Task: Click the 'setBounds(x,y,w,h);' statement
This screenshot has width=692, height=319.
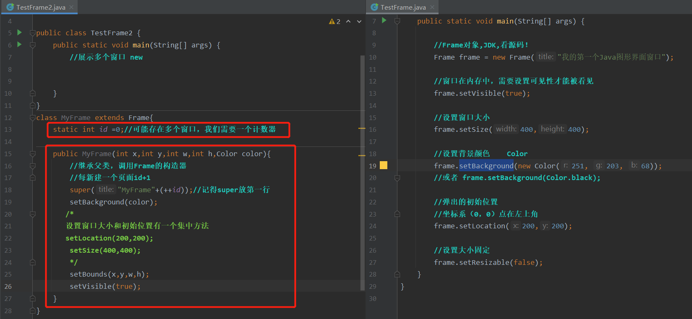Action: (x=109, y=274)
